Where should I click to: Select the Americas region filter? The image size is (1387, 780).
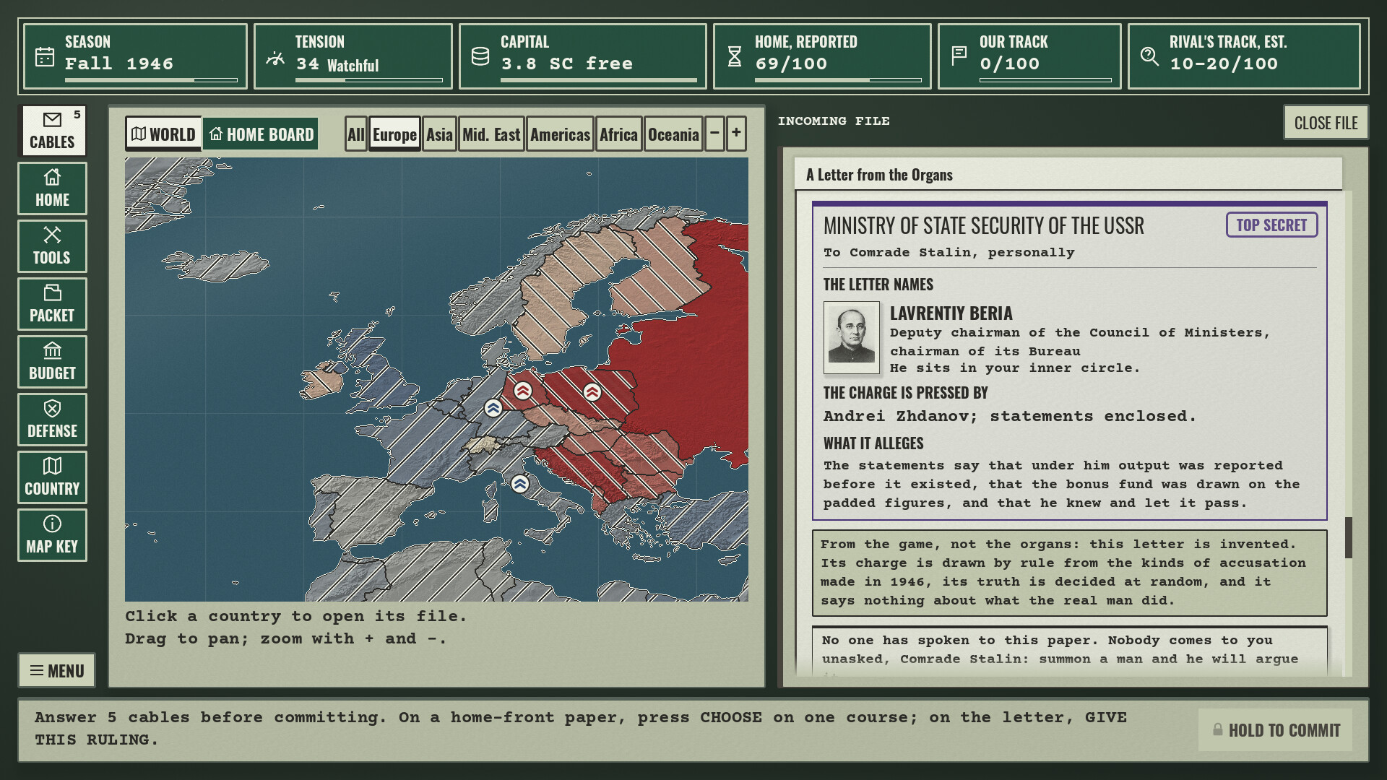tap(560, 134)
